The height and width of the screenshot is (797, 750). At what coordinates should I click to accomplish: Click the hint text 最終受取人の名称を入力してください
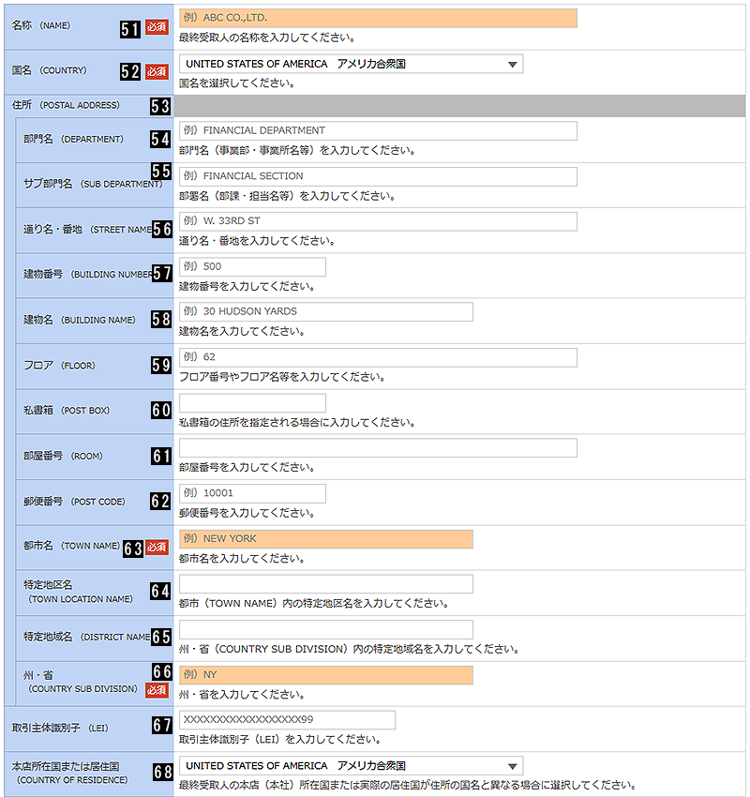(267, 38)
